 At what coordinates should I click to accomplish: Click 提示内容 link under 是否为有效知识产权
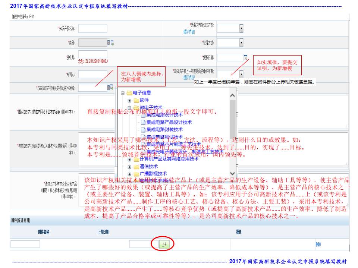pyautogui.click(x=189, y=32)
